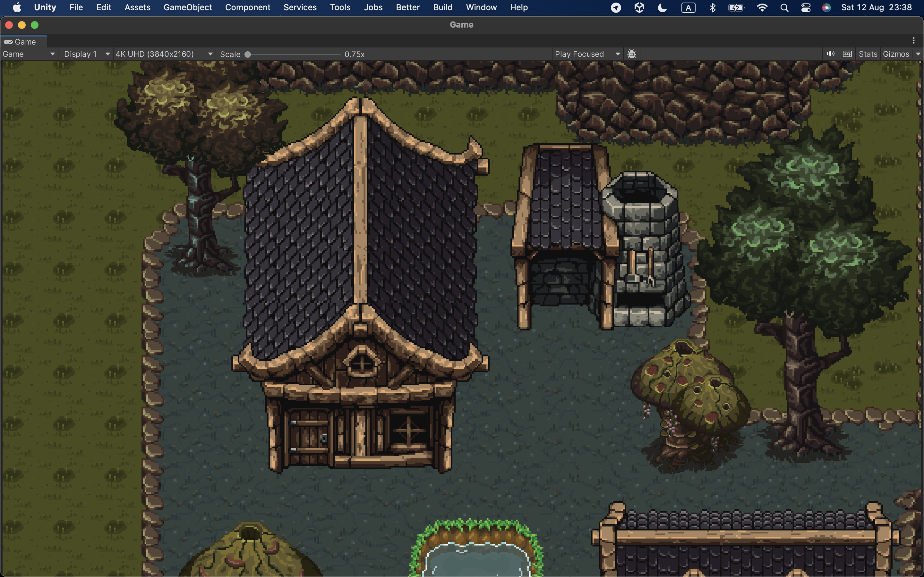Toggle the Frame Debugger bug icon
This screenshot has width=924, height=577.
tap(631, 54)
